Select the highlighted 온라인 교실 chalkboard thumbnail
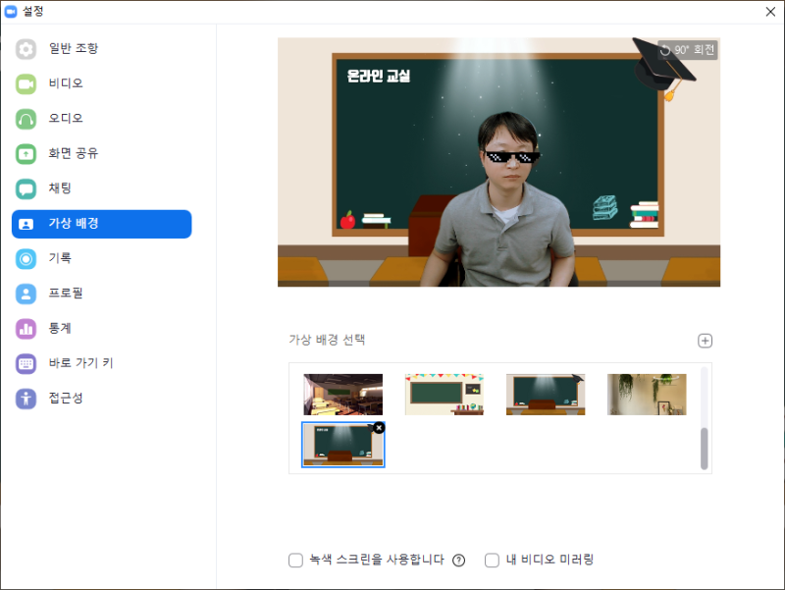 pos(342,445)
